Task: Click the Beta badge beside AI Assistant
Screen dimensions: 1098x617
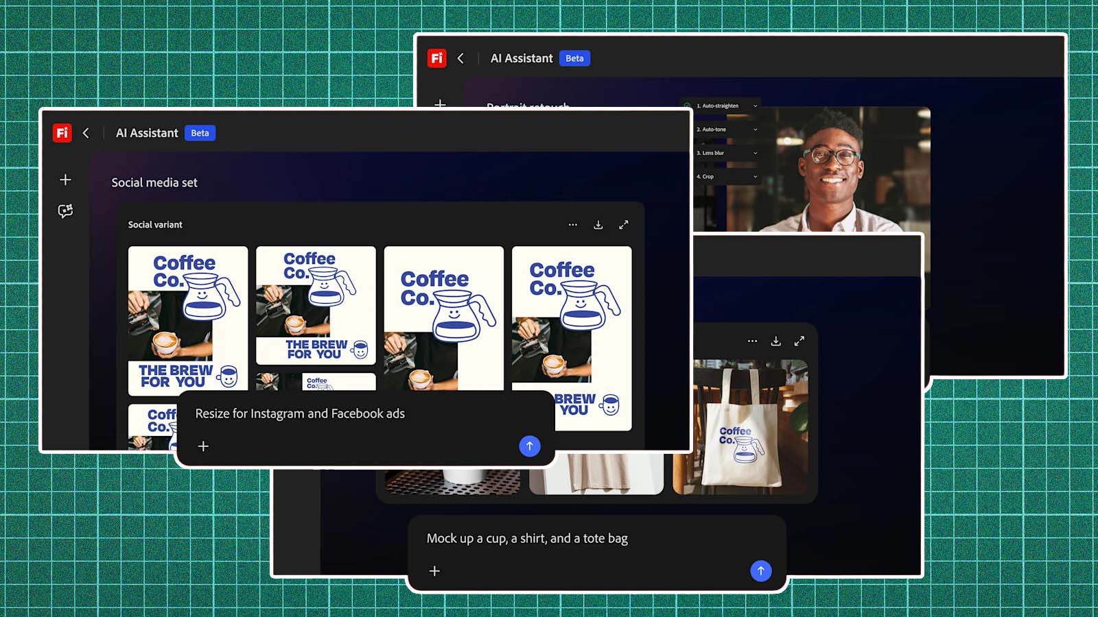Action: 200,132
